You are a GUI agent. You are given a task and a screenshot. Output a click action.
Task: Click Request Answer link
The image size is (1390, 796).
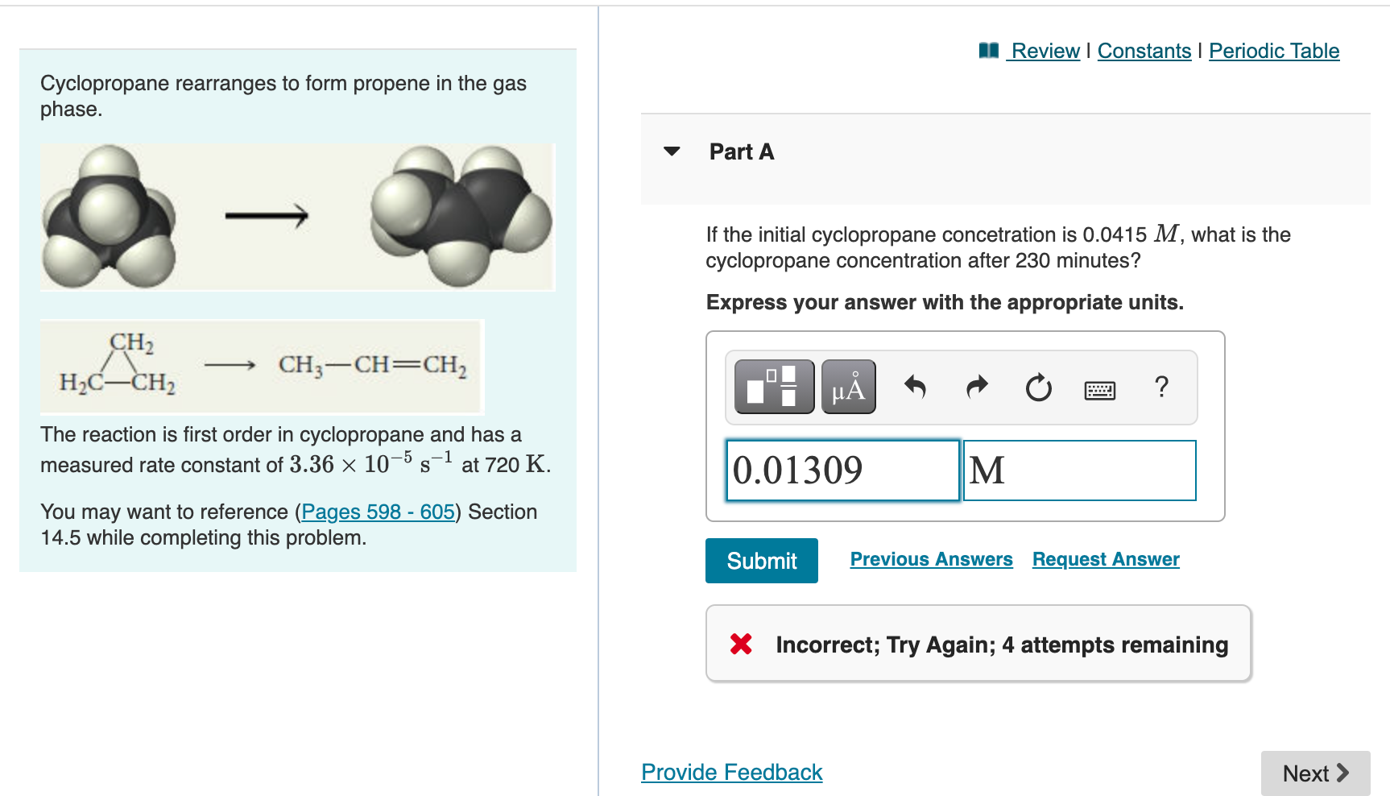(x=1105, y=558)
